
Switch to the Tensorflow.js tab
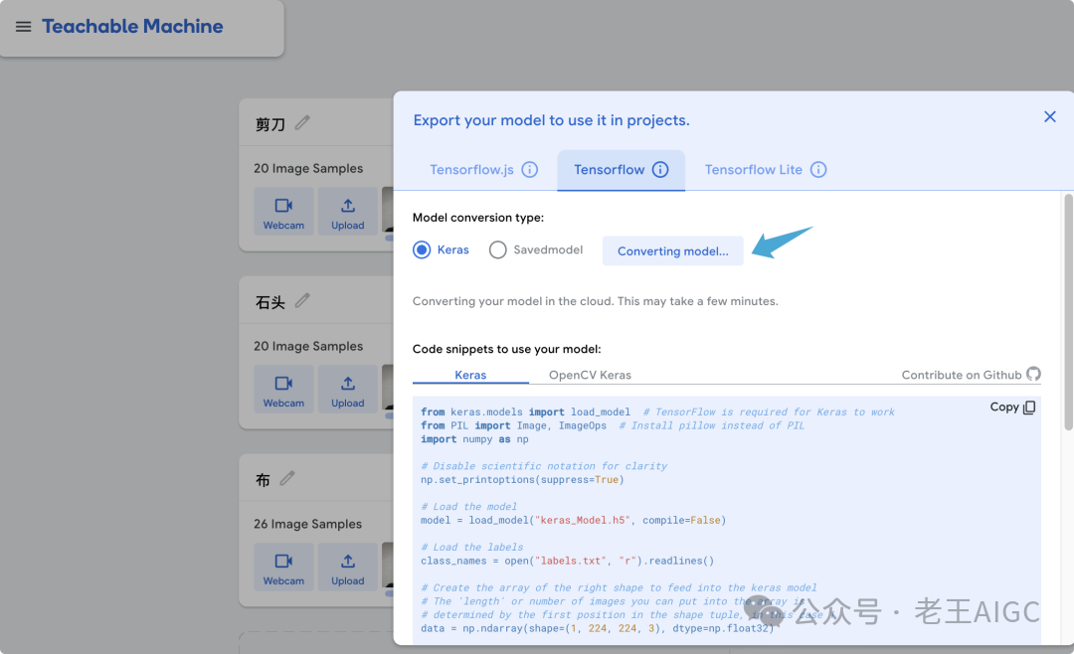tap(483, 170)
